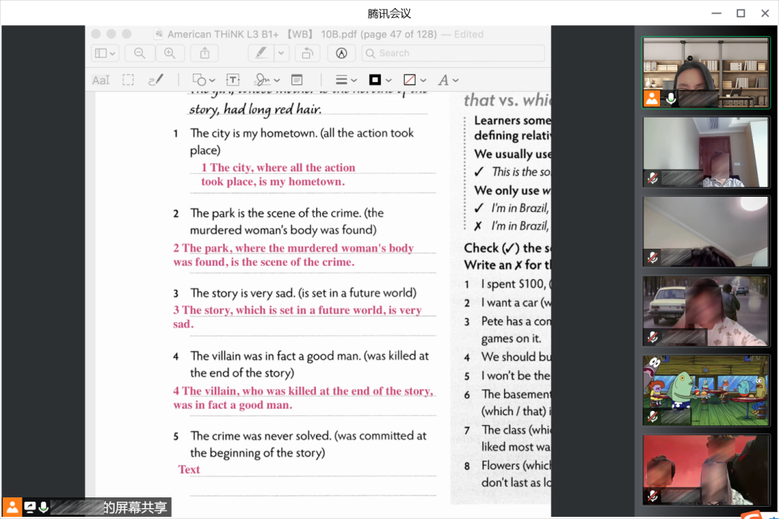Click the Preview window zoom light

coord(127,34)
